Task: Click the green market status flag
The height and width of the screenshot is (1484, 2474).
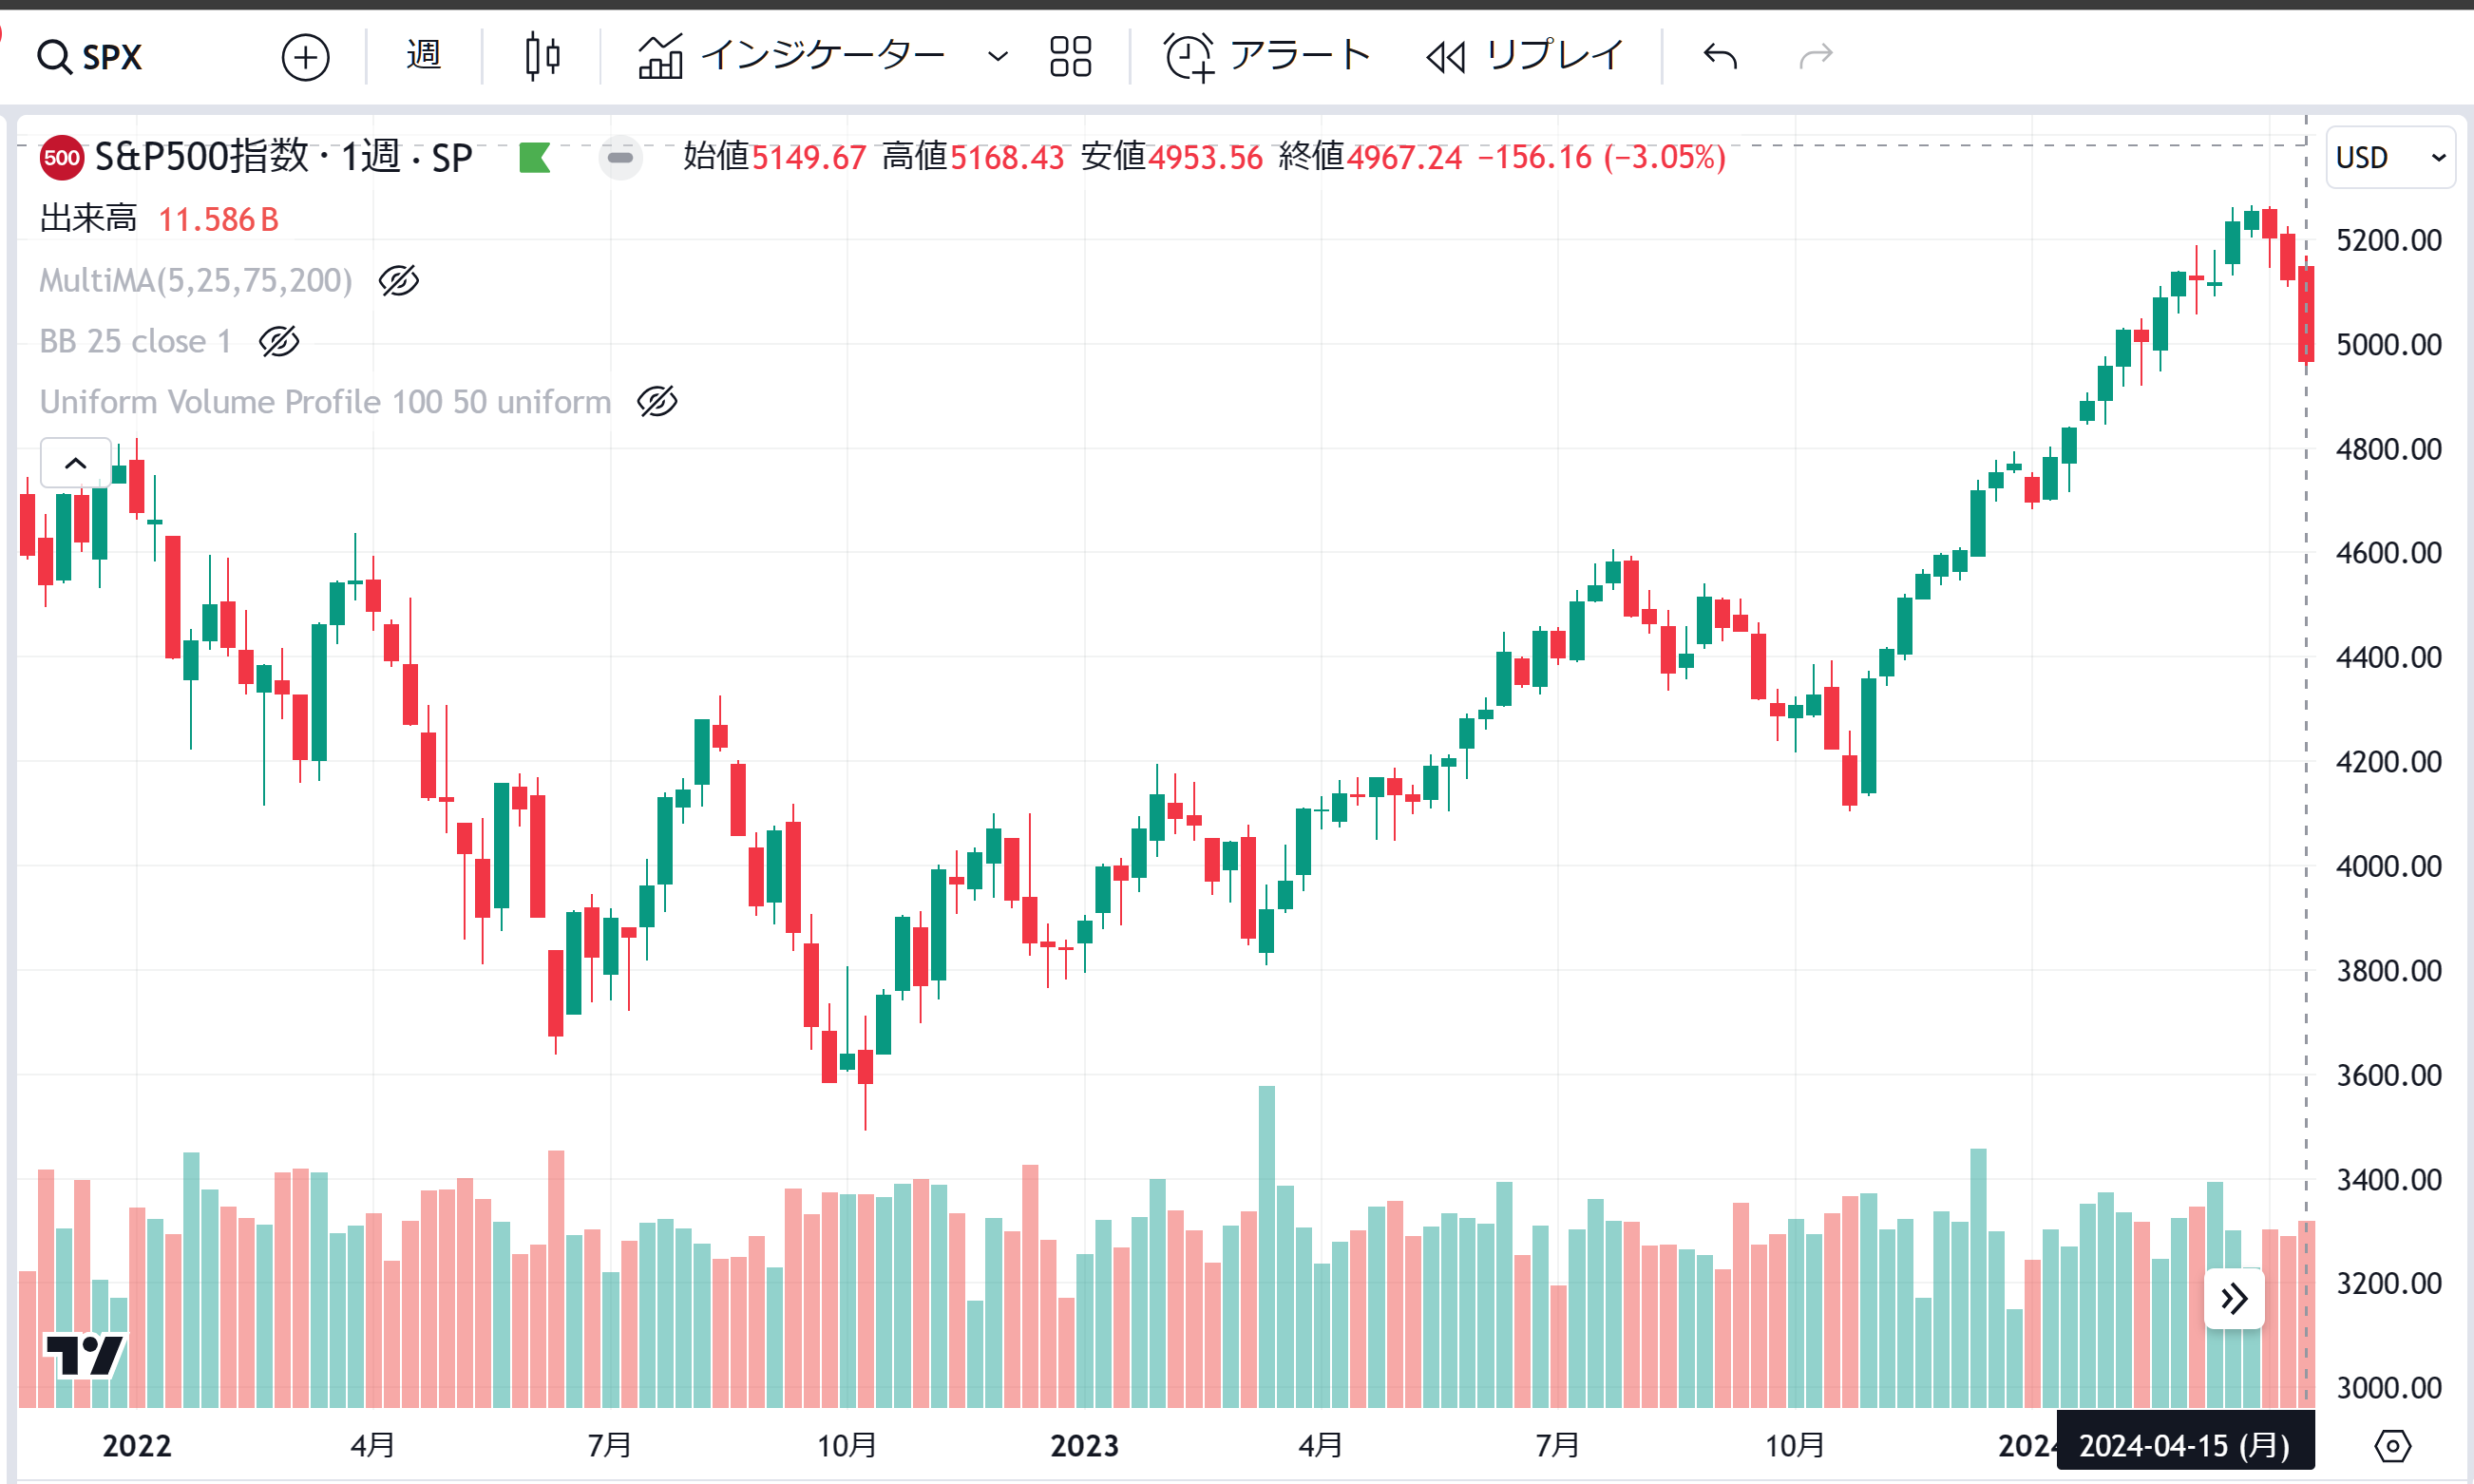Action: tap(535, 157)
